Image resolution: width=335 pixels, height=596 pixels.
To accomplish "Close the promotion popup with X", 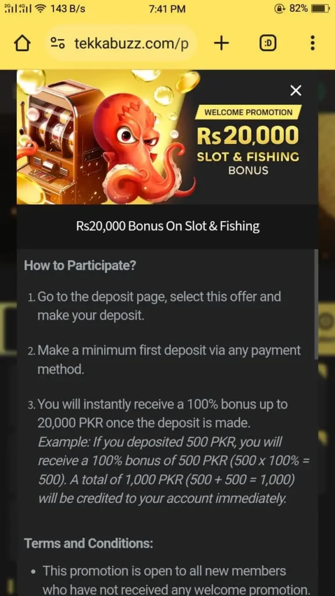I will (295, 90).
